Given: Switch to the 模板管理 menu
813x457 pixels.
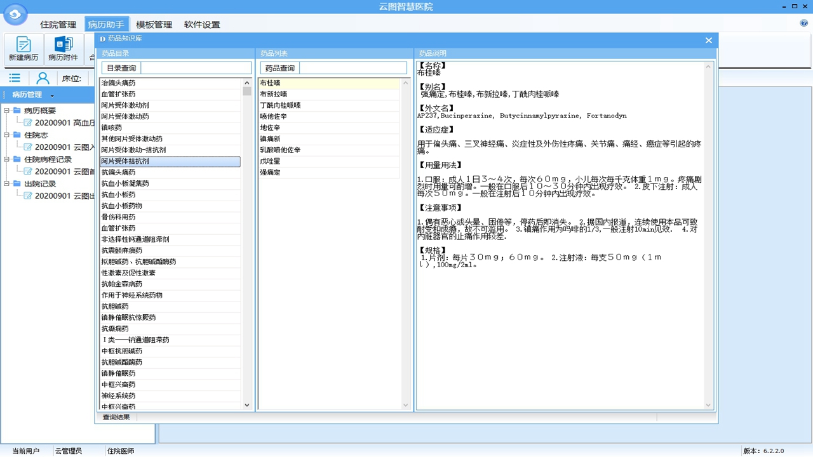Looking at the screenshot, I should point(154,25).
